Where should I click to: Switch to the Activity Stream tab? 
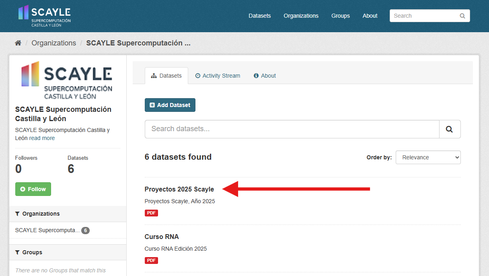[218, 76]
